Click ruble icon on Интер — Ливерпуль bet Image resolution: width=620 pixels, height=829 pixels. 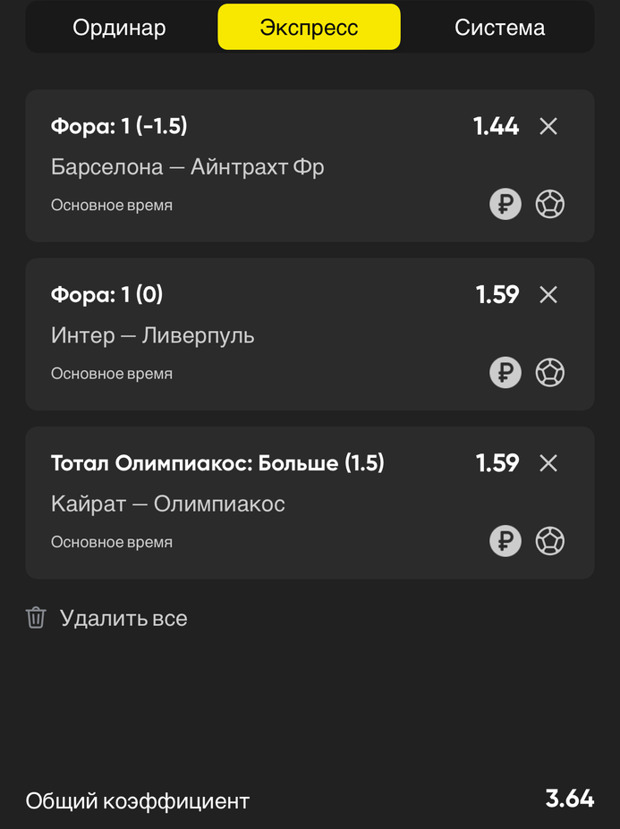pyautogui.click(x=505, y=373)
